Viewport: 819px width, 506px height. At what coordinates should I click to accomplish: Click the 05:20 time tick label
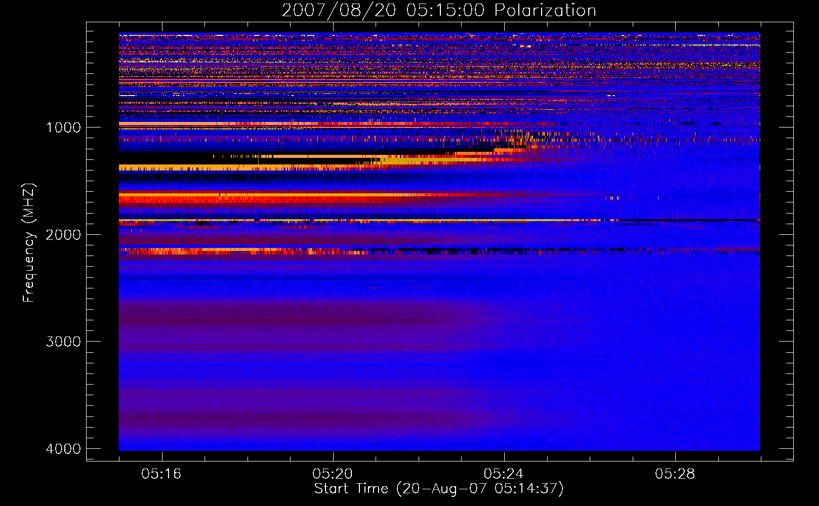pyautogui.click(x=333, y=474)
